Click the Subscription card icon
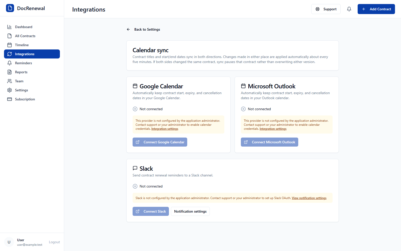401x251 pixels. [10, 99]
